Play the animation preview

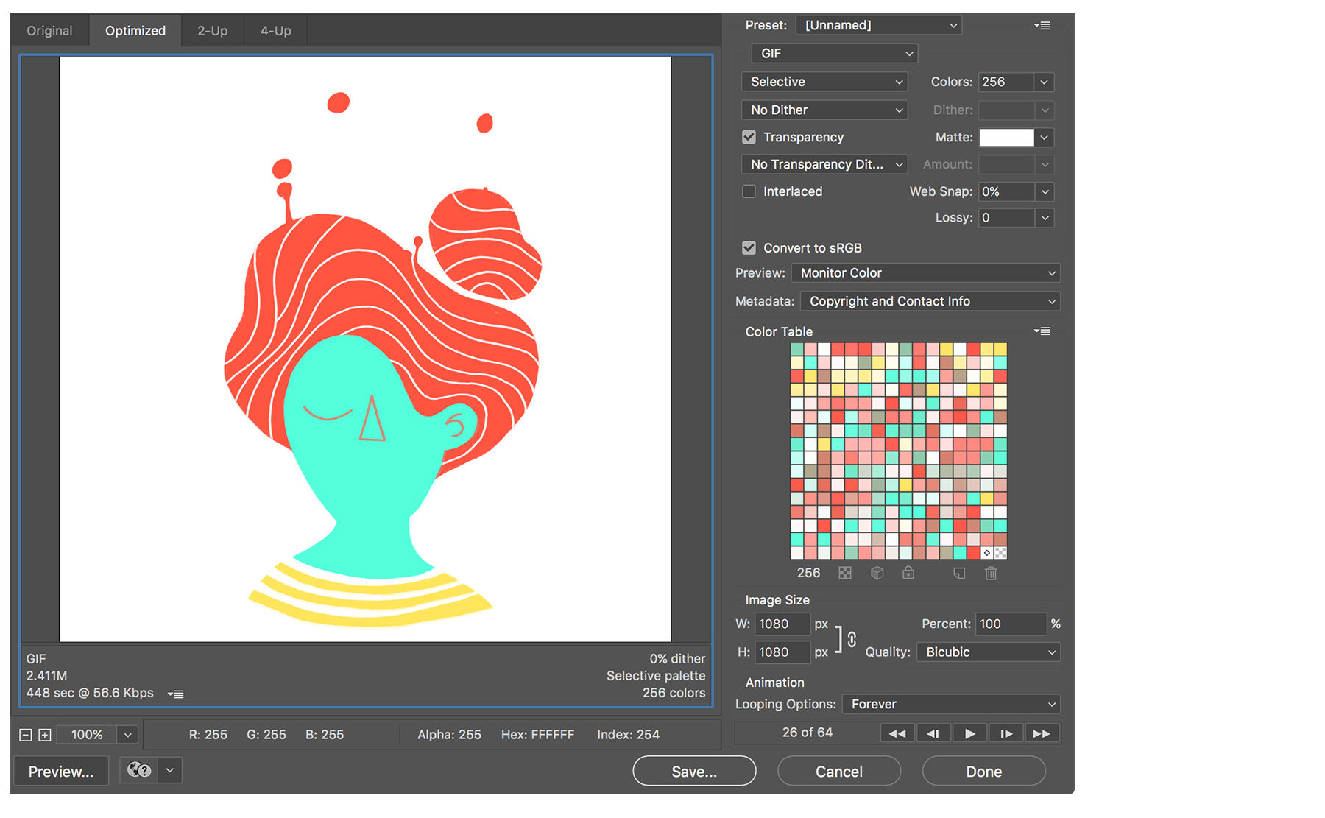point(969,733)
